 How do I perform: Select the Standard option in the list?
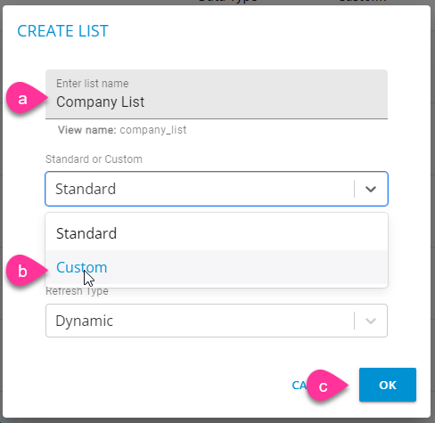pyautogui.click(x=217, y=233)
